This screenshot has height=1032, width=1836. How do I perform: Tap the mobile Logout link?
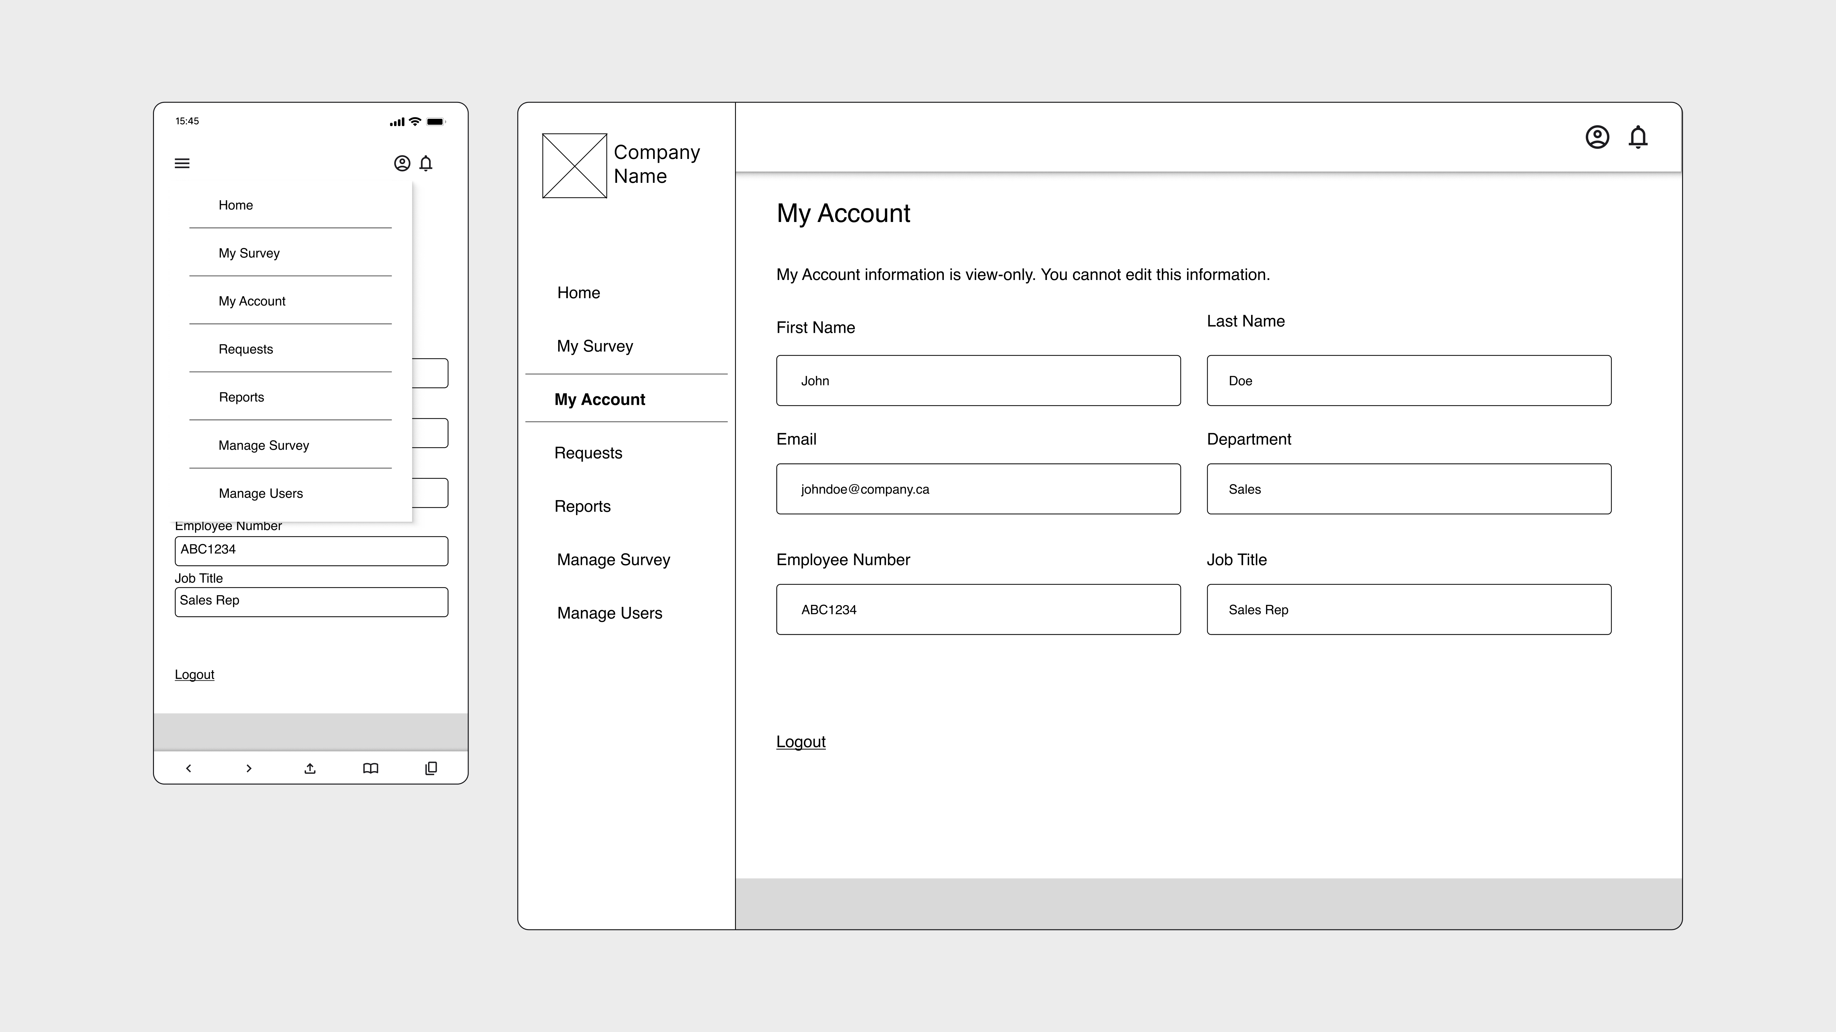click(x=194, y=675)
